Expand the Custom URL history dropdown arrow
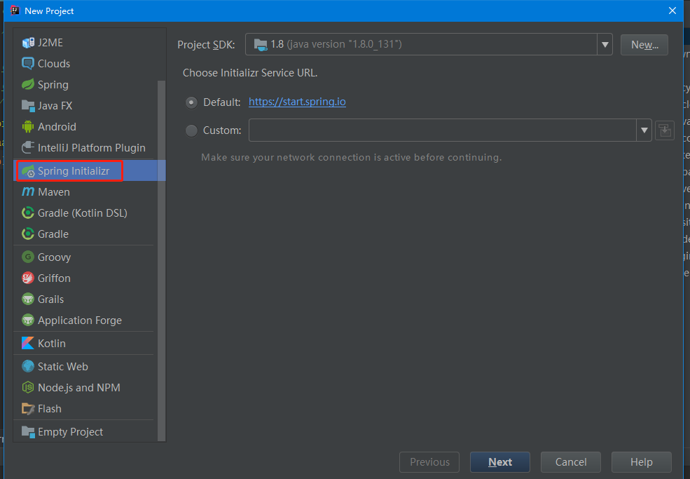This screenshot has width=690, height=479. tap(644, 130)
